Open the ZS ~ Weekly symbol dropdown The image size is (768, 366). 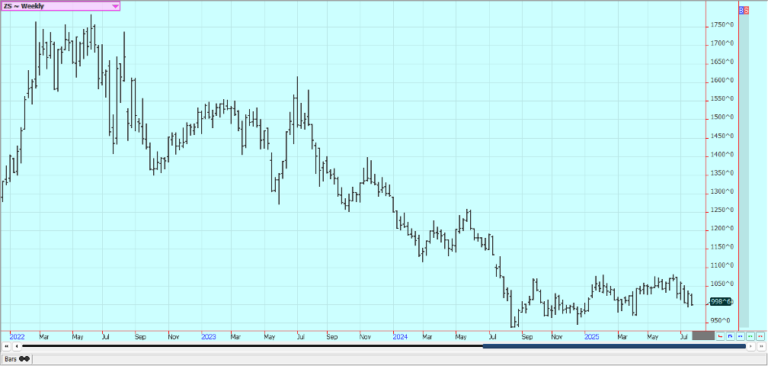61,6
